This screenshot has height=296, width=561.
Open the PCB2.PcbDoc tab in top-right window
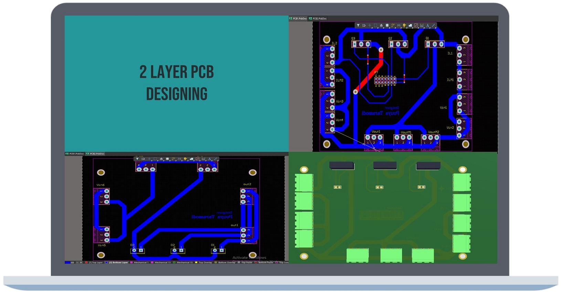[318, 19]
